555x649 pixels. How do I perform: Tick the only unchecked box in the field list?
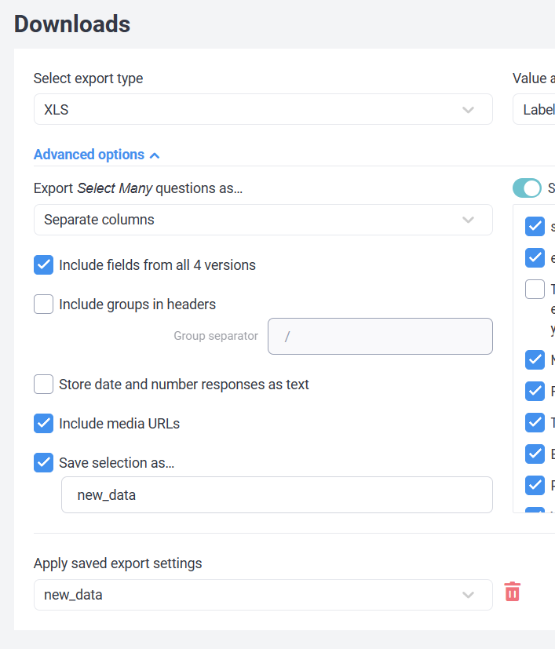point(535,289)
